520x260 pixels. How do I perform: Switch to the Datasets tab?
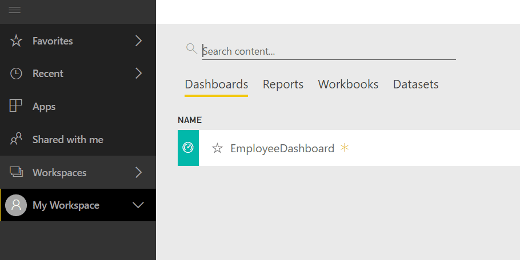[415, 84]
